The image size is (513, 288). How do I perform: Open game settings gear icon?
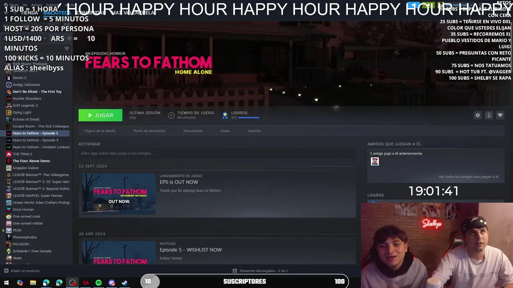tap(477, 115)
